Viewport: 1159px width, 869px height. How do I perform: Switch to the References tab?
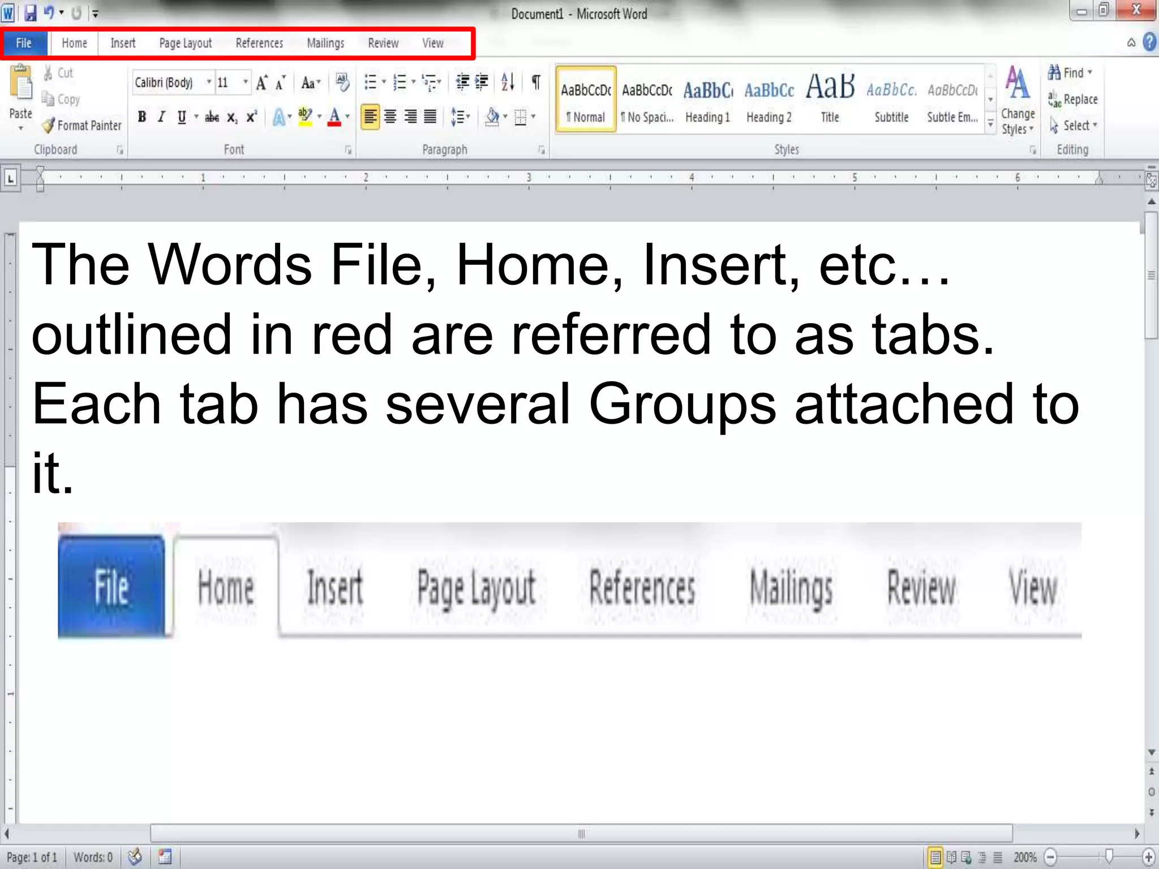click(x=259, y=43)
